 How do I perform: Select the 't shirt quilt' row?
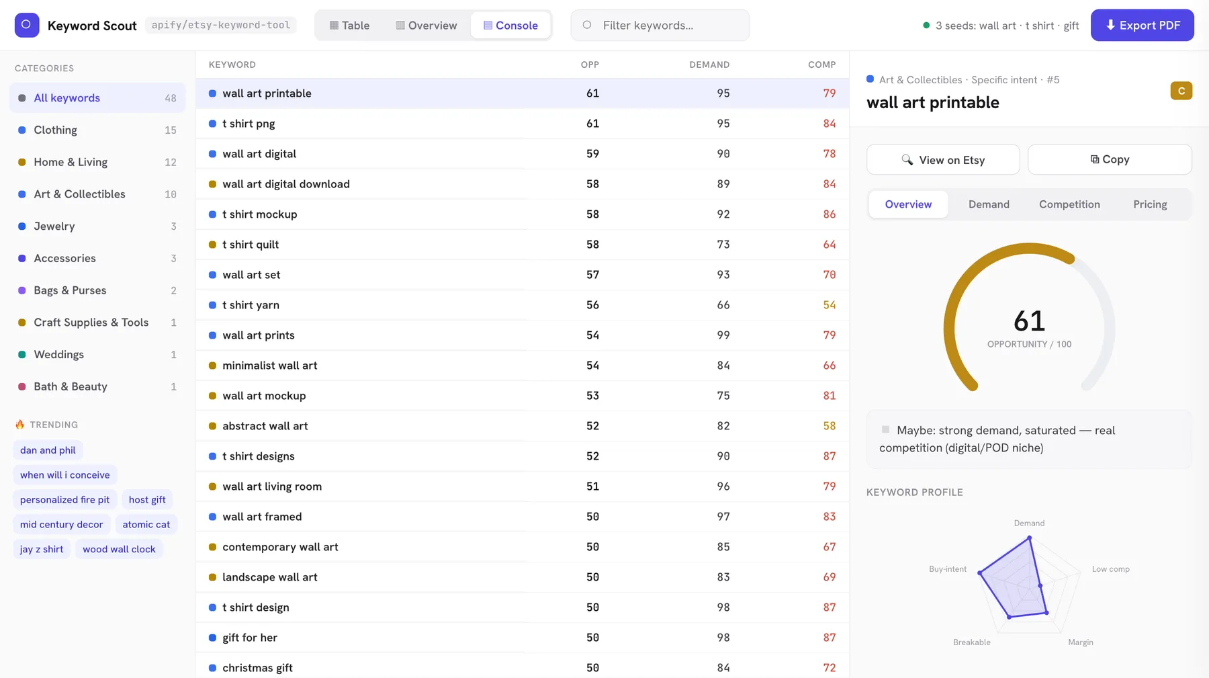523,245
